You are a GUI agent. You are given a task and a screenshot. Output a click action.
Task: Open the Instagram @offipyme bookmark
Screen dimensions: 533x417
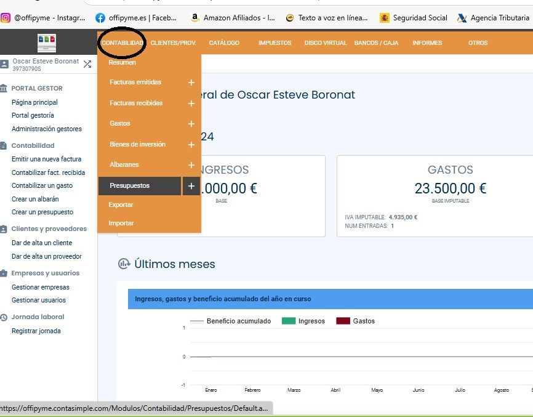(x=43, y=18)
